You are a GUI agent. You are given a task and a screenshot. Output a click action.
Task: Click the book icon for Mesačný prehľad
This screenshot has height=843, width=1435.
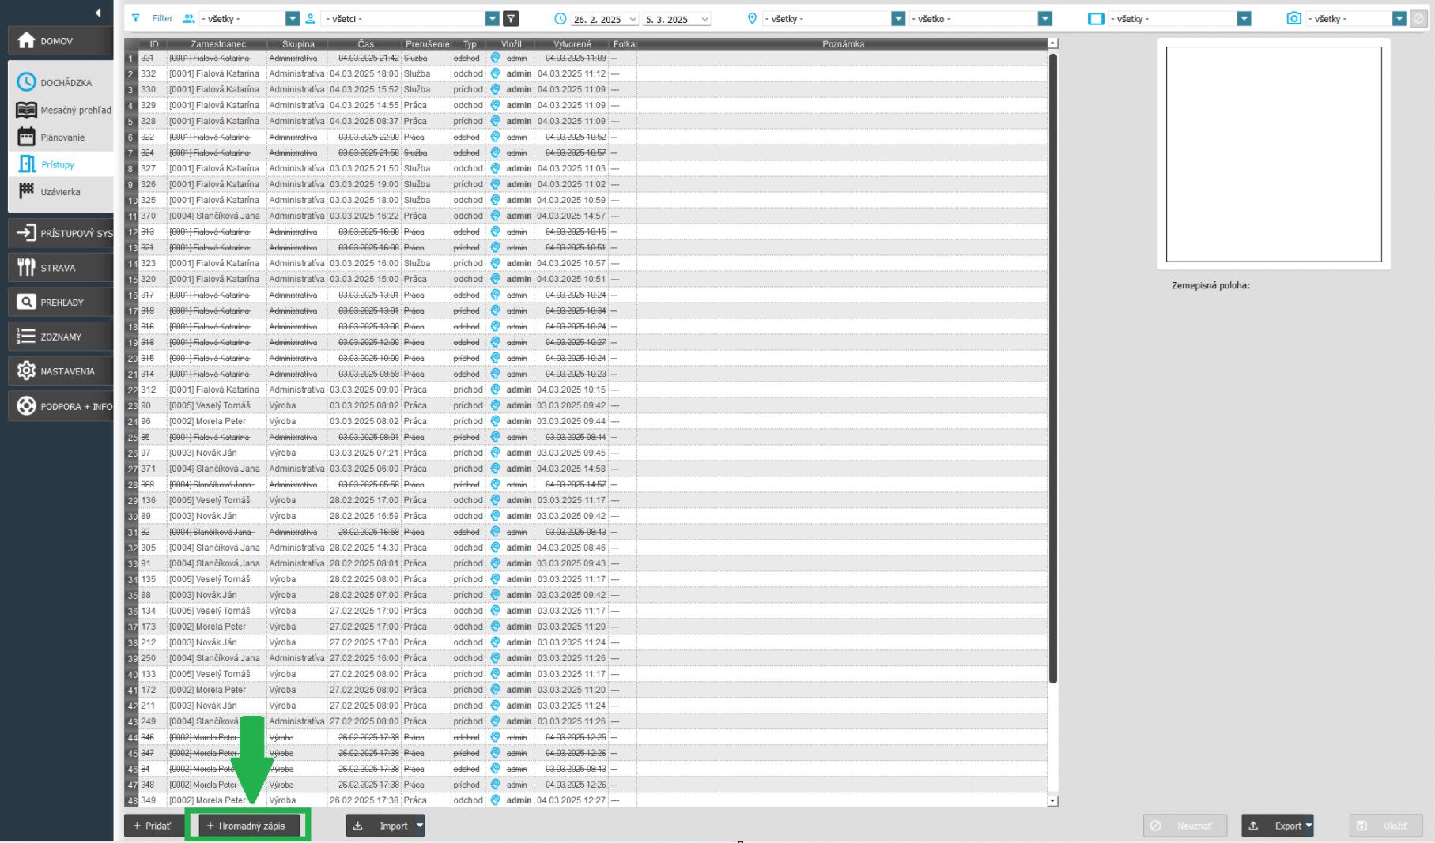click(x=26, y=110)
